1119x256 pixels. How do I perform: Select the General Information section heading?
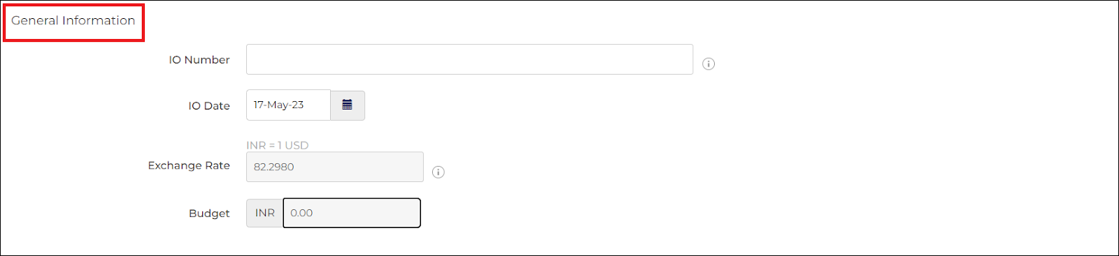73,21
